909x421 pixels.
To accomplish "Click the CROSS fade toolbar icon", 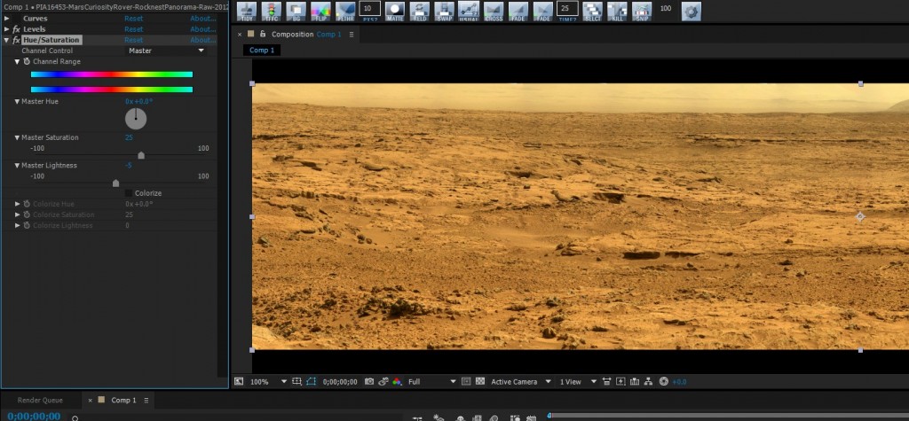I will click(494, 11).
